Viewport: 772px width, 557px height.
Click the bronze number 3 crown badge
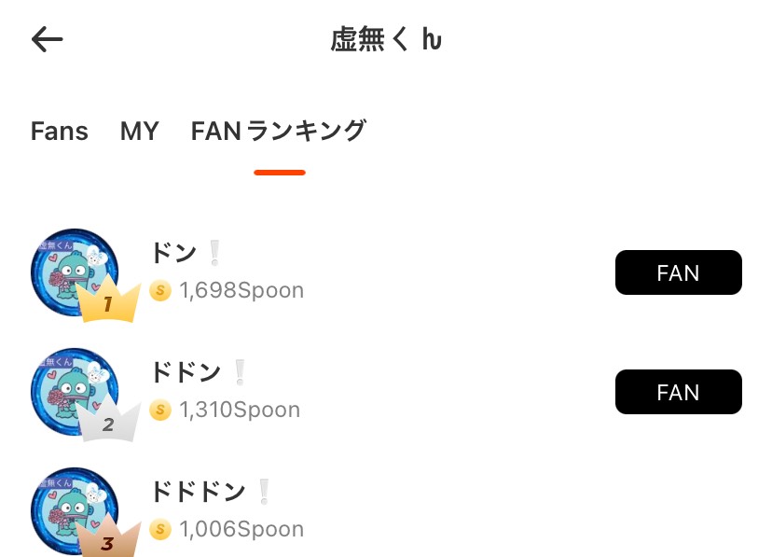click(x=108, y=540)
